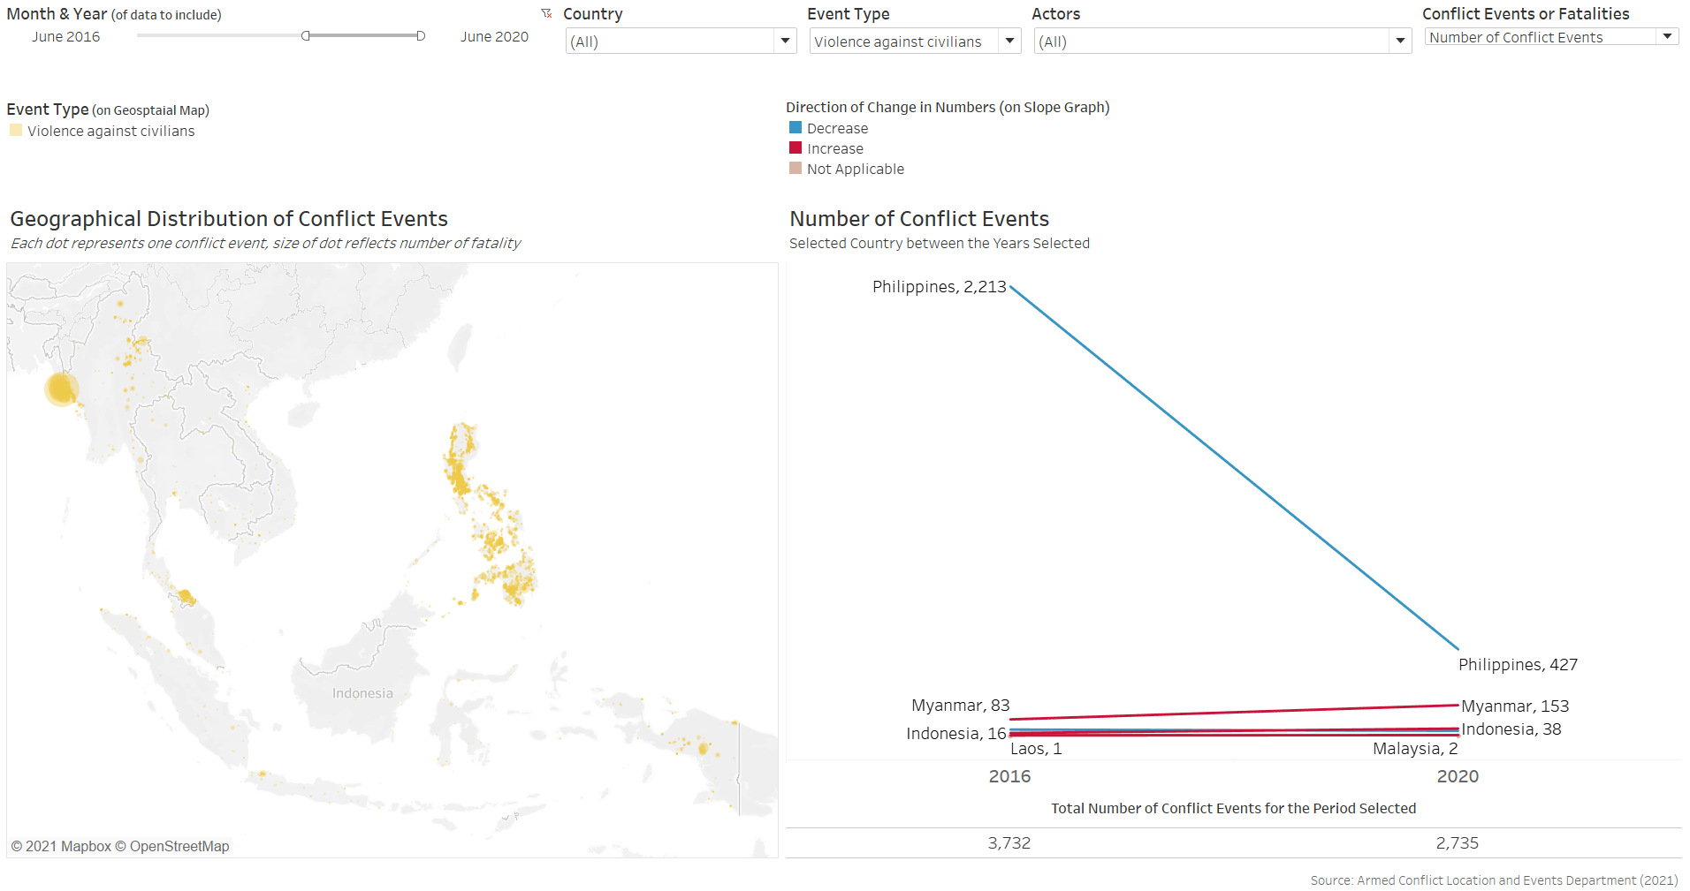Click the Myanmar, 153 slope label

coord(1515,706)
